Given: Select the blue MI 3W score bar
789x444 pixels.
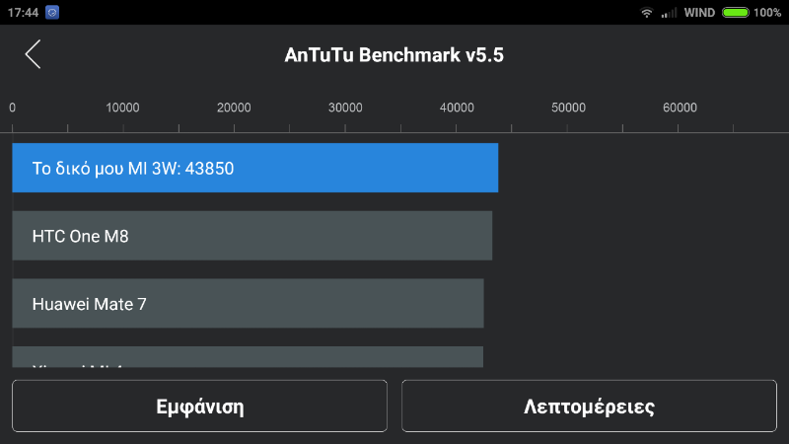Looking at the screenshot, I should [x=254, y=168].
